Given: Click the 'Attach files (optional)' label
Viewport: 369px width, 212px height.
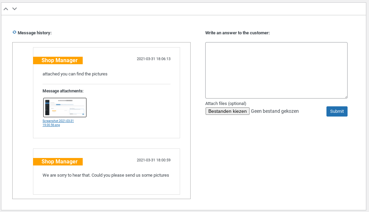Looking at the screenshot, I should (226, 104).
